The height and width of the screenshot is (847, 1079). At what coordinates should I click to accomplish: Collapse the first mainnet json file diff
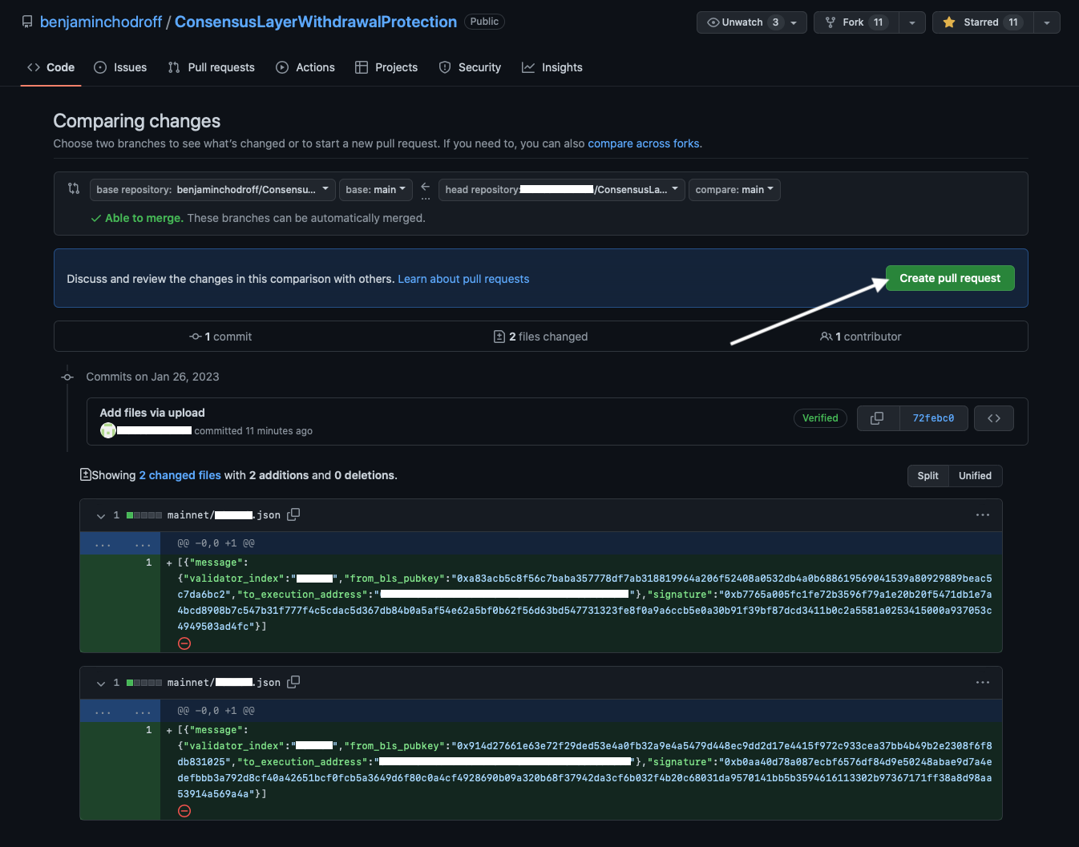tap(100, 515)
